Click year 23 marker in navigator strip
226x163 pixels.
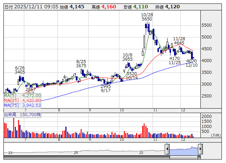pyautogui.click(x=10, y=153)
